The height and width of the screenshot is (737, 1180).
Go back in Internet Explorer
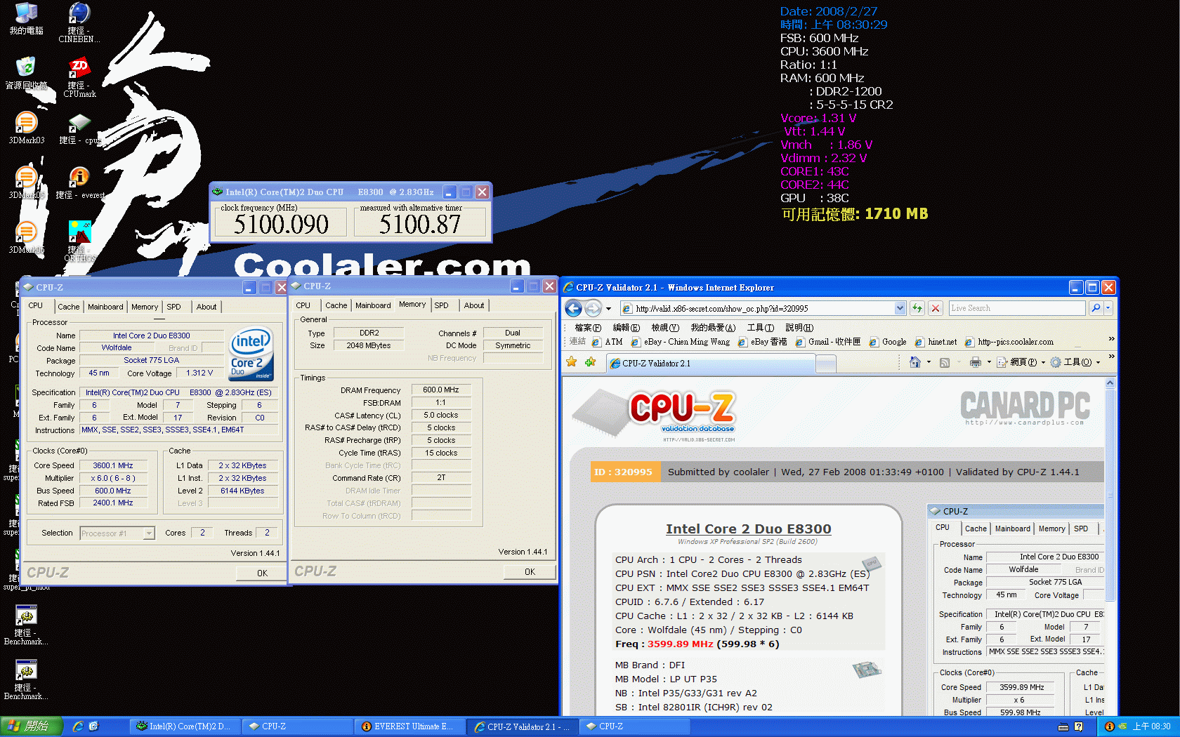pyautogui.click(x=573, y=308)
